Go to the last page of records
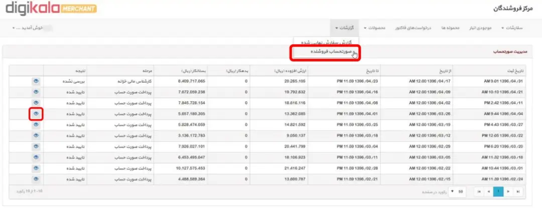The width and height of the screenshot is (542, 208). click(517, 191)
